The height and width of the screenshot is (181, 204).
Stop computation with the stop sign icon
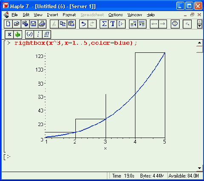point(175,24)
